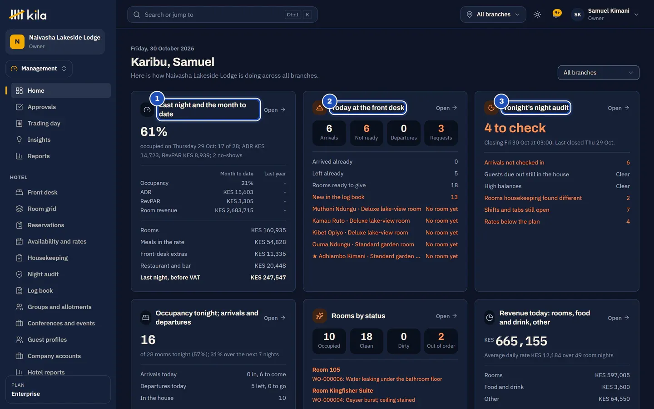Click the Groups and allotments people icon
Screen dimensions: 654x409
(x=19, y=307)
